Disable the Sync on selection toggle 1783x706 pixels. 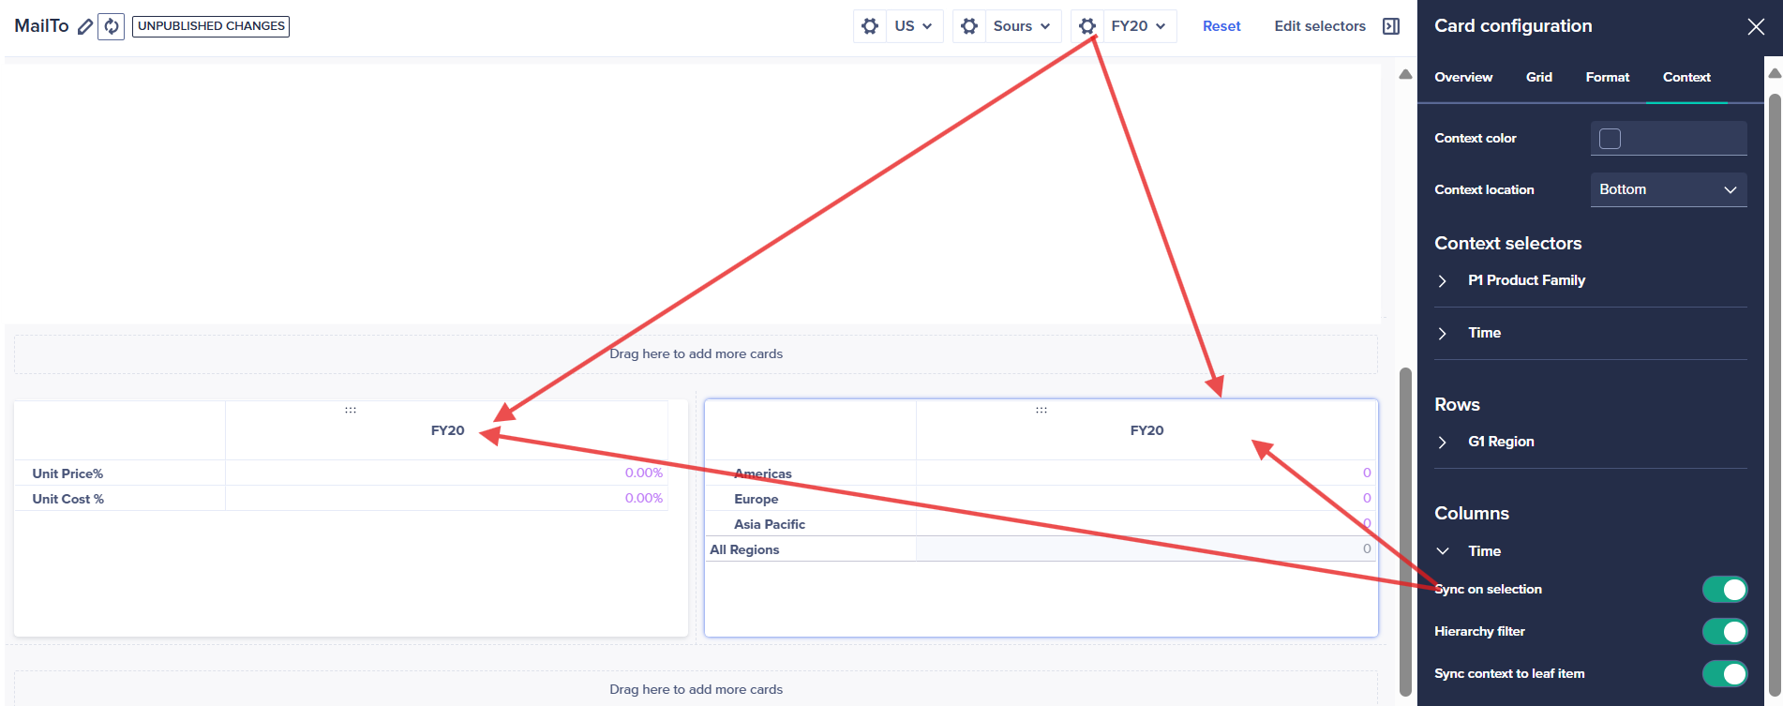point(1725,589)
